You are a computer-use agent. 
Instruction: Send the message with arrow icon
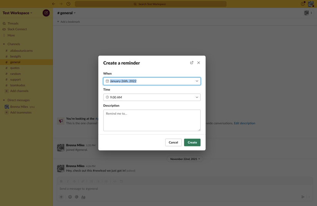point(303,197)
